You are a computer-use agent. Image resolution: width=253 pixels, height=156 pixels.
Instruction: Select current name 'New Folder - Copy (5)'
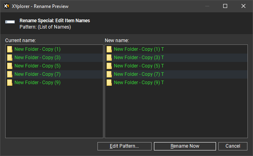click(x=54, y=66)
